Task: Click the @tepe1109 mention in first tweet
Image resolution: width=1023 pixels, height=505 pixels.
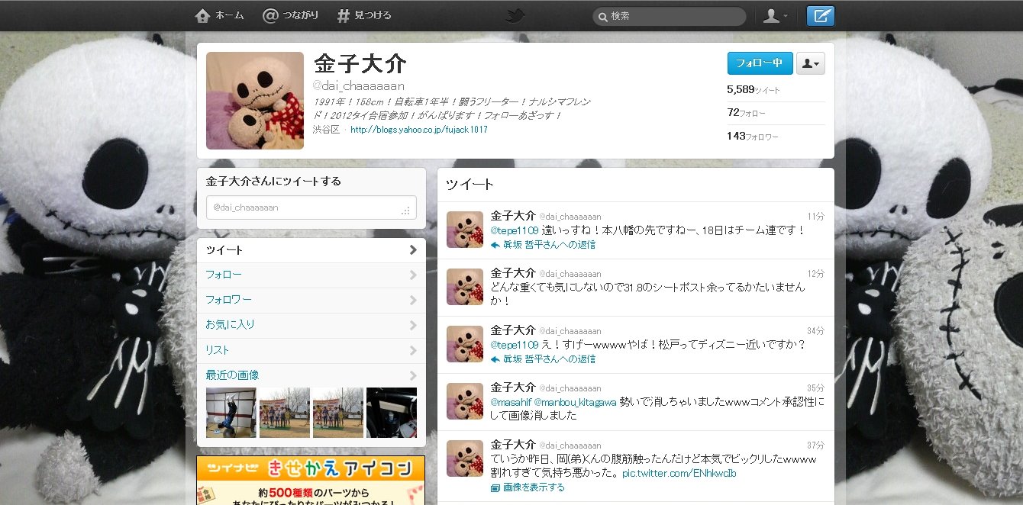Action: (515, 230)
